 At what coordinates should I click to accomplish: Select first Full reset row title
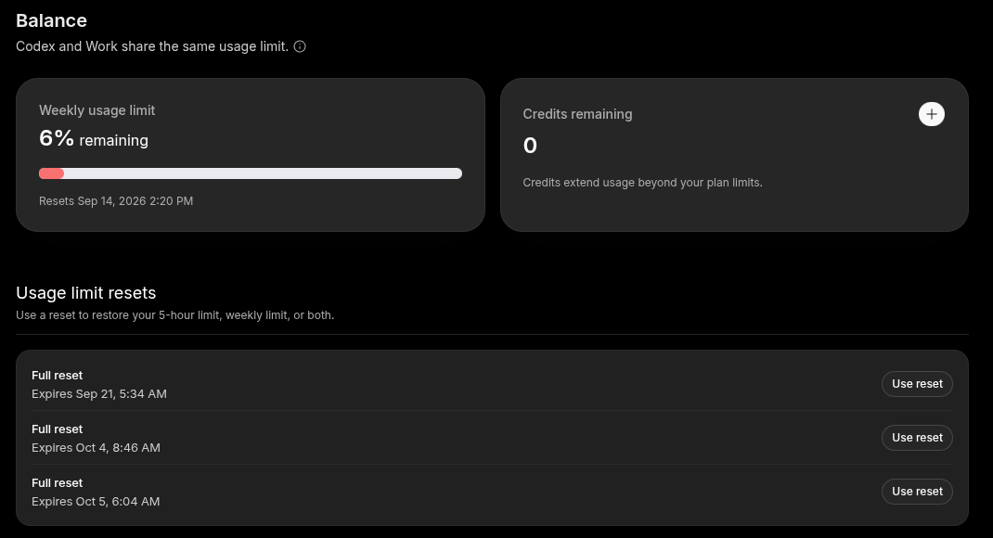(x=57, y=376)
